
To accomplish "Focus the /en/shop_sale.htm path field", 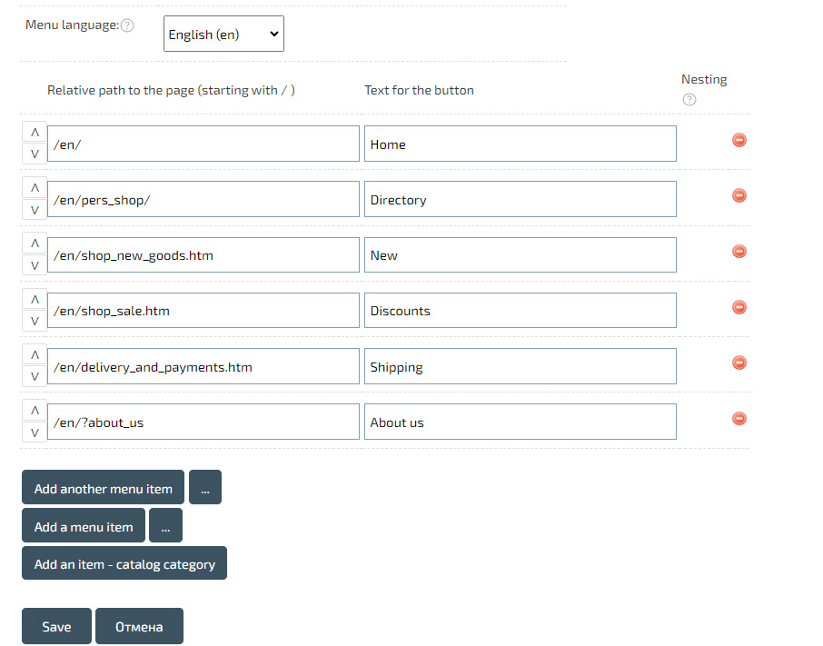I will click(x=203, y=311).
